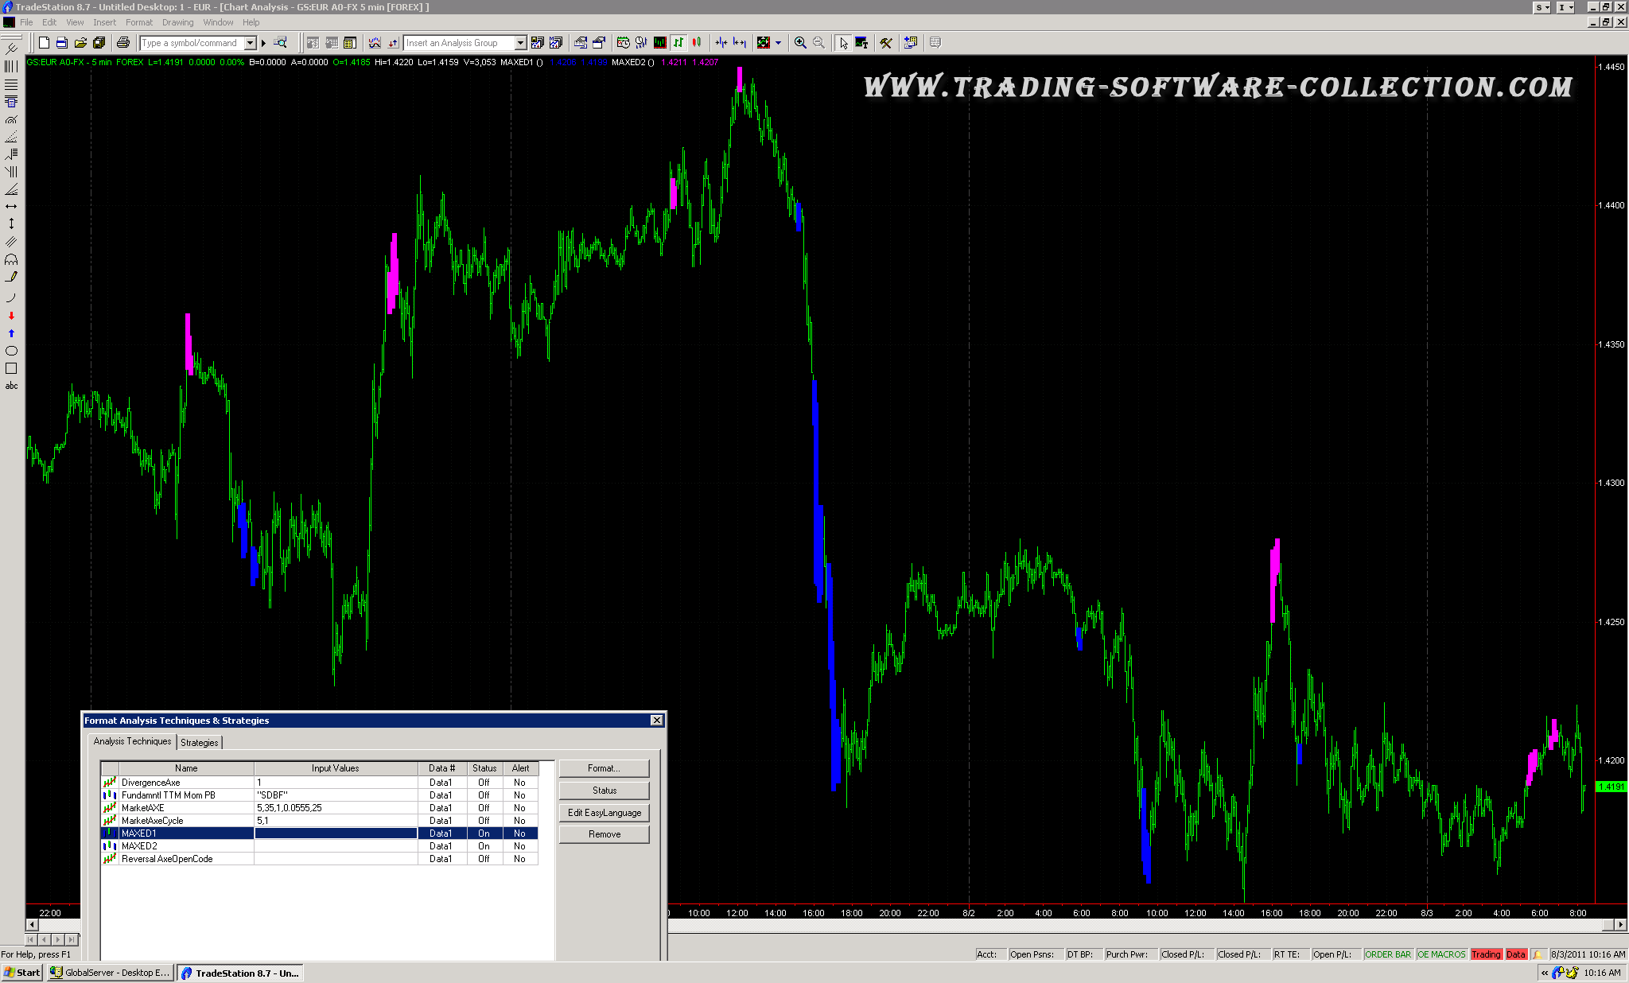Select the abc text drawing tool
The image size is (1629, 983).
(x=11, y=386)
